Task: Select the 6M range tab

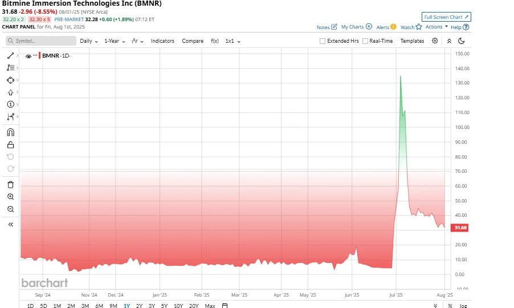Action: coord(99,305)
